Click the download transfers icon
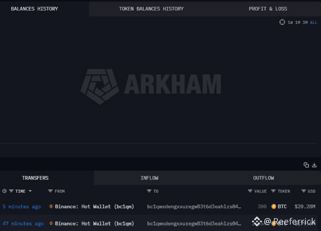Viewport: 321px width, 231px height. pyautogui.click(x=314, y=165)
